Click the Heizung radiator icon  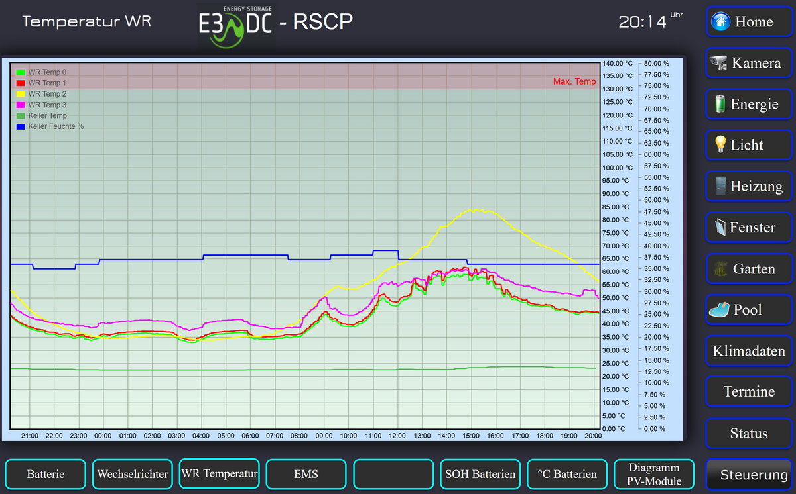[x=720, y=186]
